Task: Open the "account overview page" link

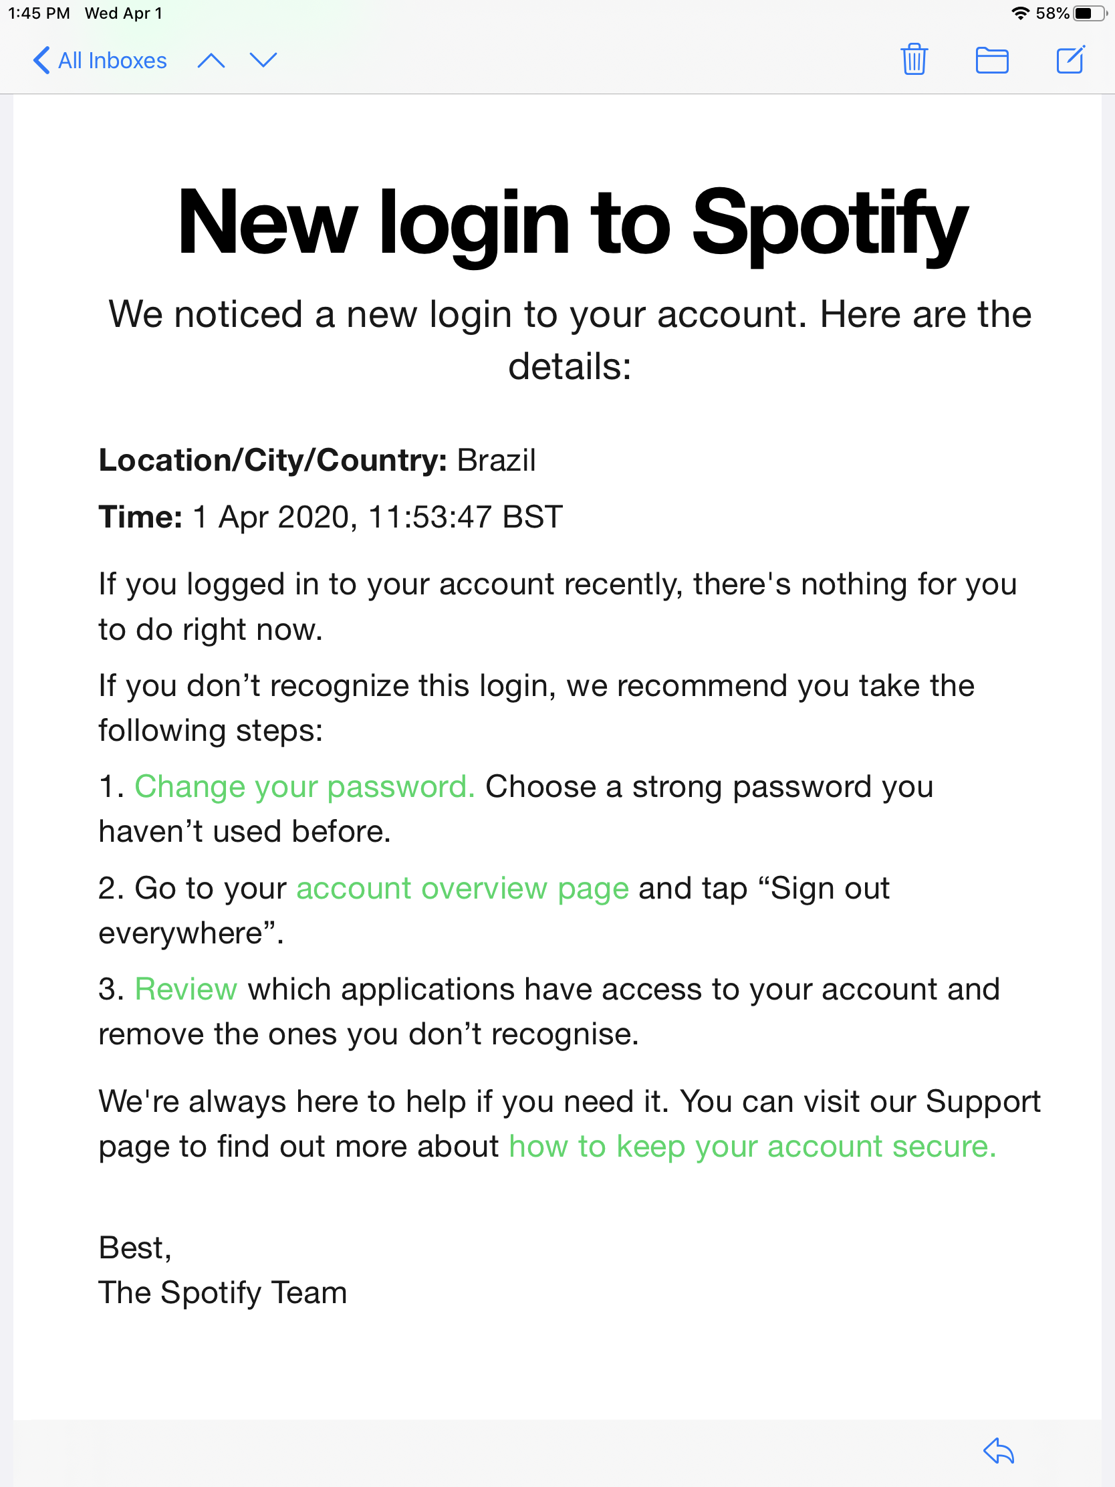Action: [463, 888]
